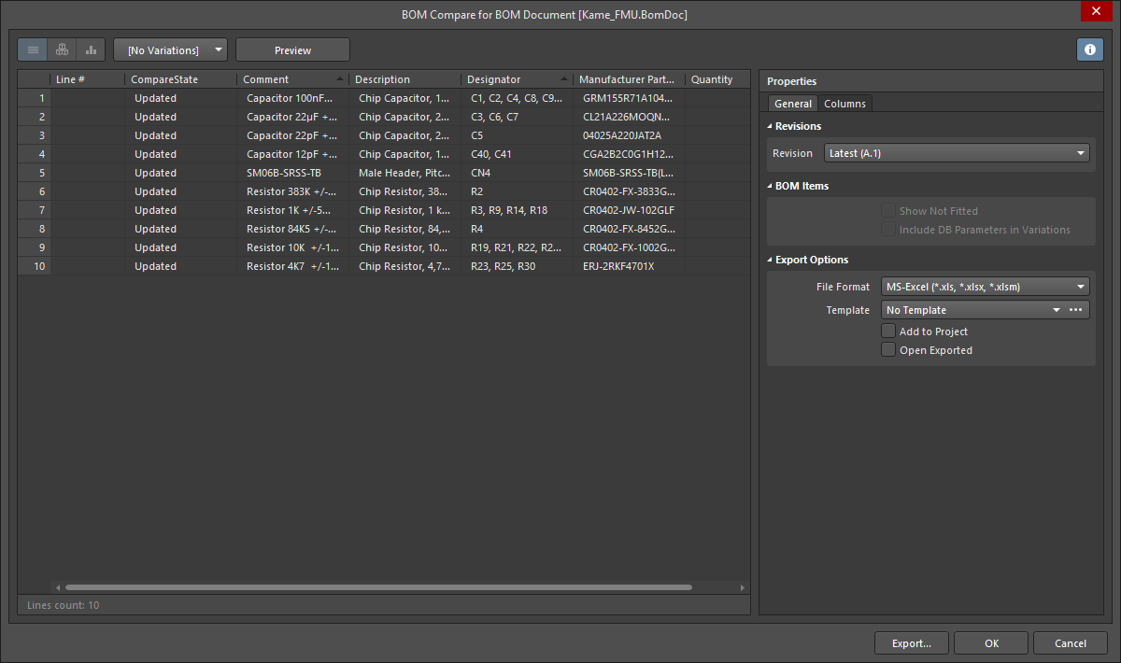Viewport: 1121px width, 663px height.
Task: Click the sort arrow on the Comment column
Action: (x=340, y=78)
